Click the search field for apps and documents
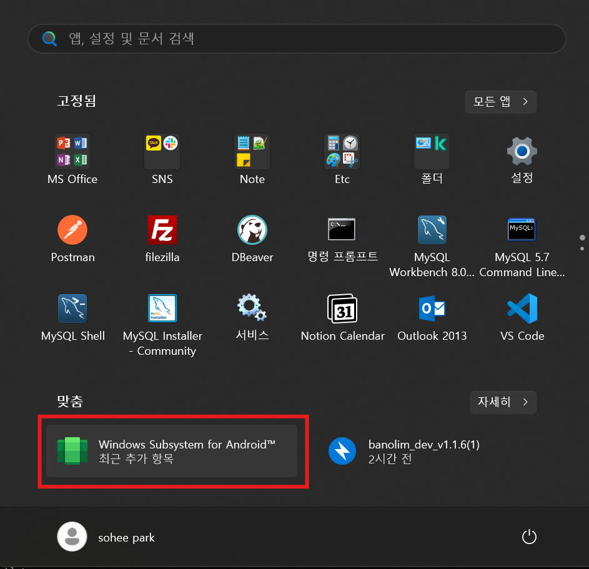This screenshot has width=589, height=569. point(297,39)
